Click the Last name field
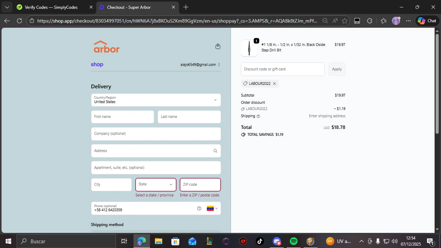The image size is (441, 248). point(189,117)
